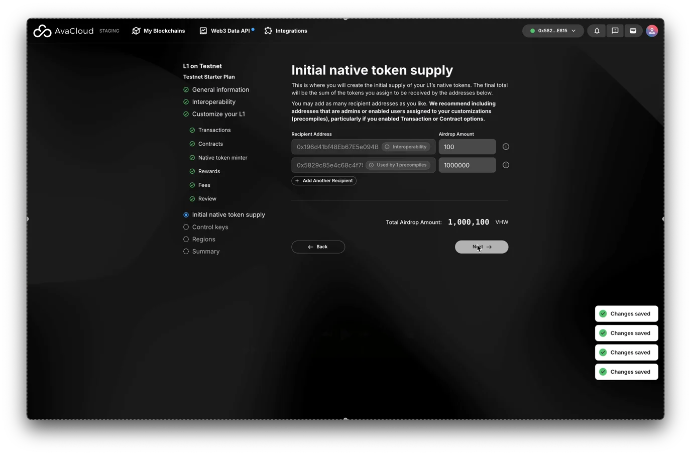Select Initial native token supply step
Viewport: 691px width, 455px height.
pyautogui.click(x=228, y=214)
